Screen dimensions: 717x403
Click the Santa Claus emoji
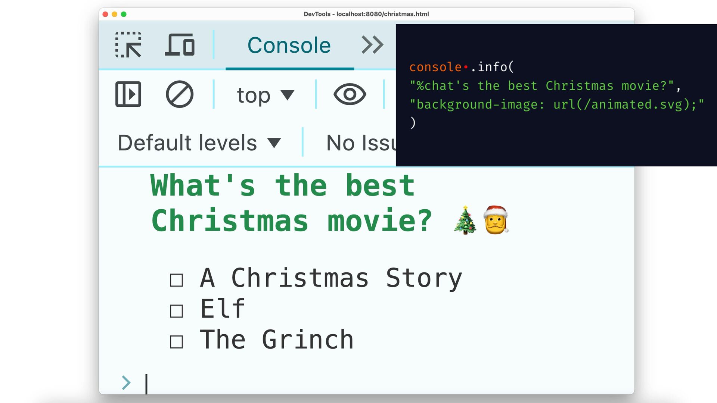coord(496,220)
